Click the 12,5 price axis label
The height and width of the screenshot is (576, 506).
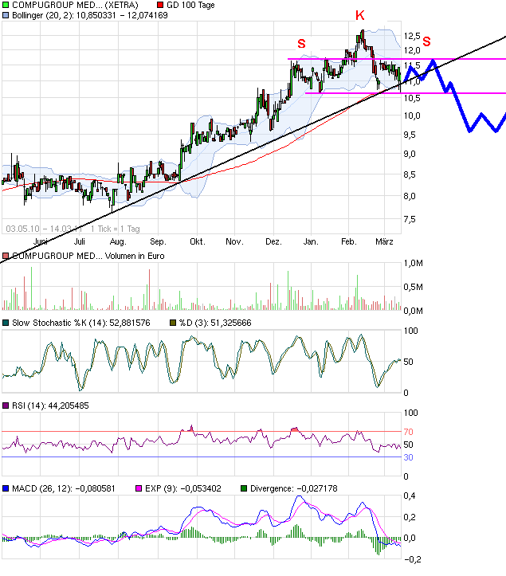point(412,37)
